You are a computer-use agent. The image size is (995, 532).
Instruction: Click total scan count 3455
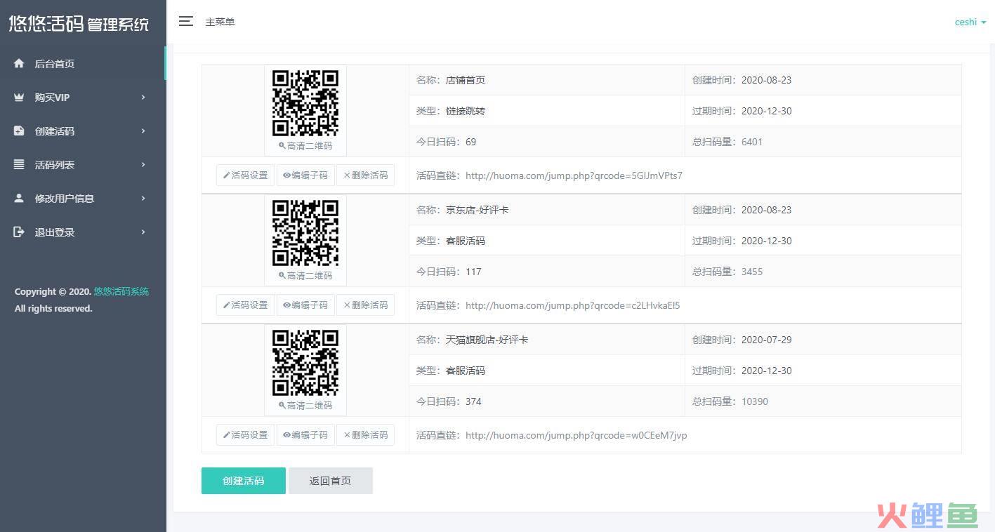coord(752,272)
